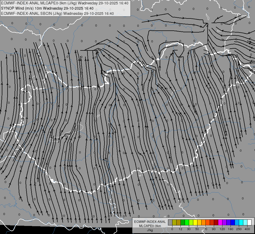Pick the bright green legend swatch
The image size is (255, 234).
pos(187,222)
